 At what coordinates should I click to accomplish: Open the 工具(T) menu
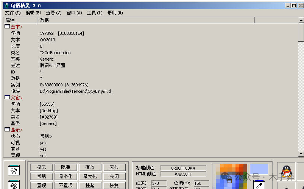tap(95, 13)
